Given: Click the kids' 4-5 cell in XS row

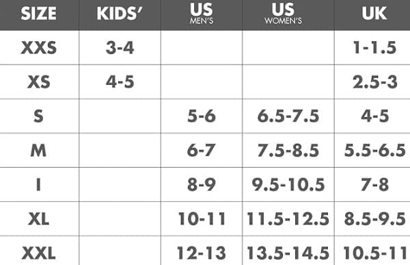Looking at the screenshot, I should pos(120,81).
